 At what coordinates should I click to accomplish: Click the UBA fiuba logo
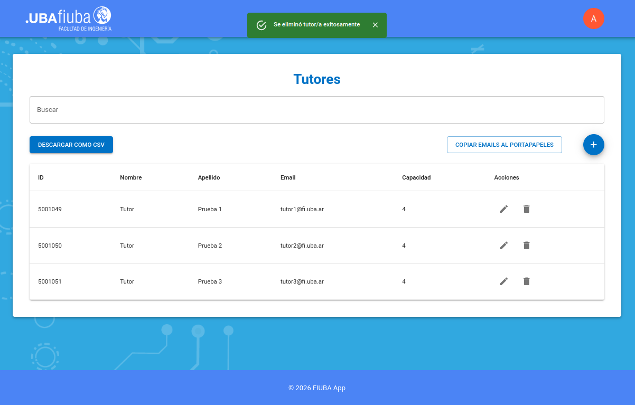[x=69, y=18]
